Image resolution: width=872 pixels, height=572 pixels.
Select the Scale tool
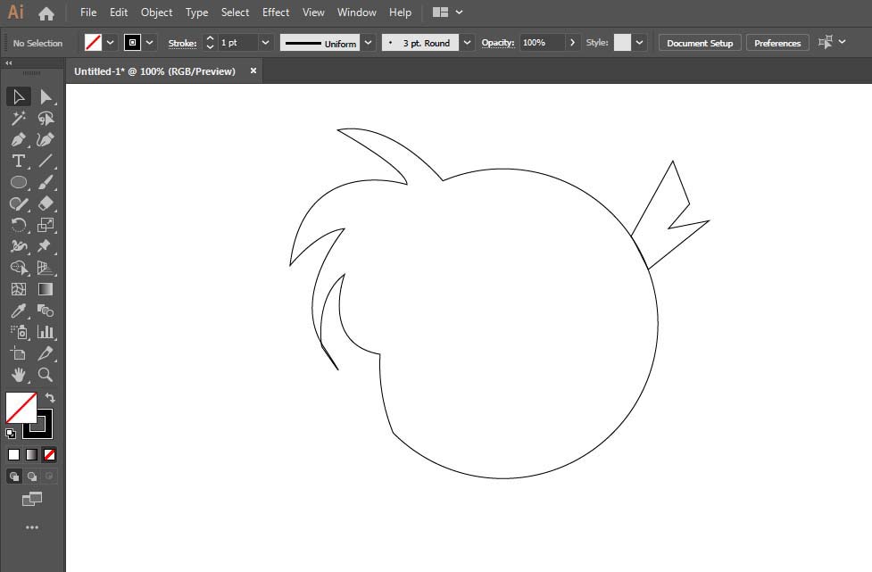click(x=46, y=225)
